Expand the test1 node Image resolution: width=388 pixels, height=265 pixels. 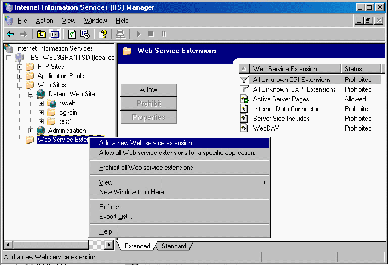click(42, 121)
